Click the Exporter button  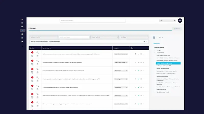[x=177, y=29]
